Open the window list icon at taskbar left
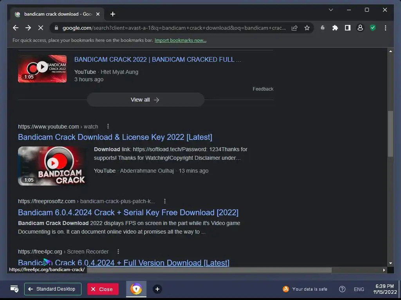This screenshot has height=300, width=401. (x=14, y=289)
